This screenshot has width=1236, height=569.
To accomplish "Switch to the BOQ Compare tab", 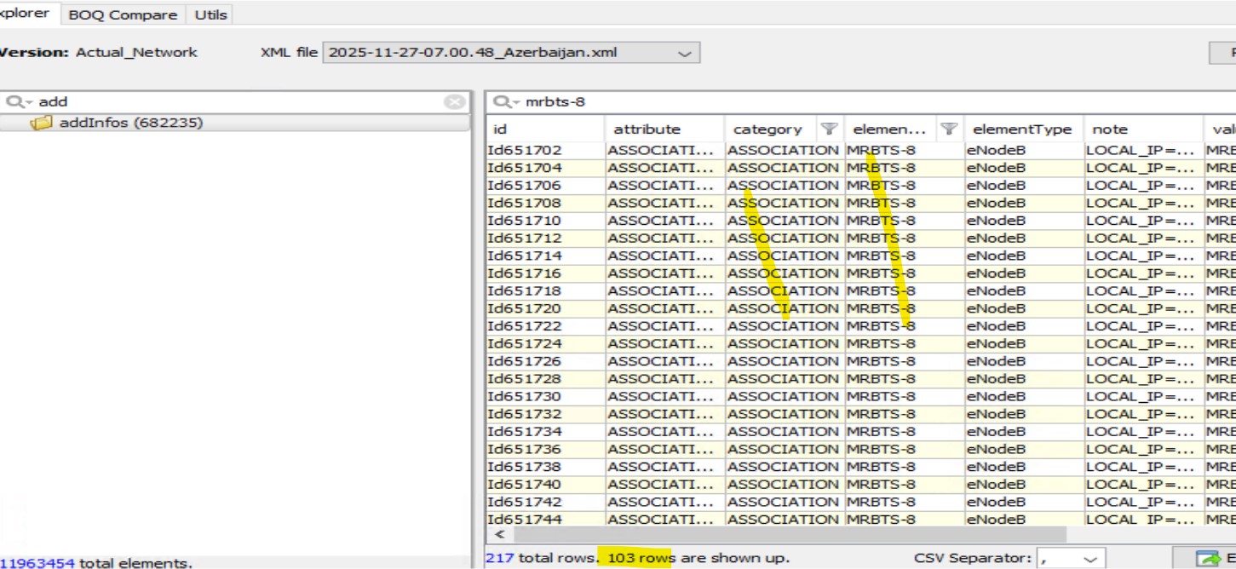I will point(123,14).
